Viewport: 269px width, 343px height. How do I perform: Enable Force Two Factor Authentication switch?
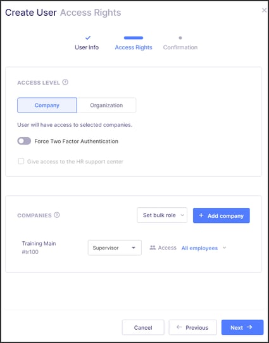(x=24, y=141)
